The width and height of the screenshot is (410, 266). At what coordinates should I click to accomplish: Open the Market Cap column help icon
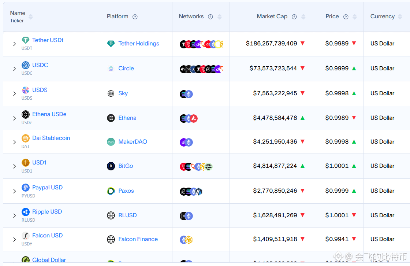[294, 17]
